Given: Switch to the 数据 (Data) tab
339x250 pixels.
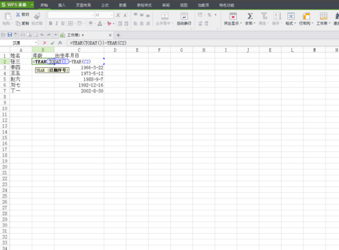Looking at the screenshot, I should (123, 5).
